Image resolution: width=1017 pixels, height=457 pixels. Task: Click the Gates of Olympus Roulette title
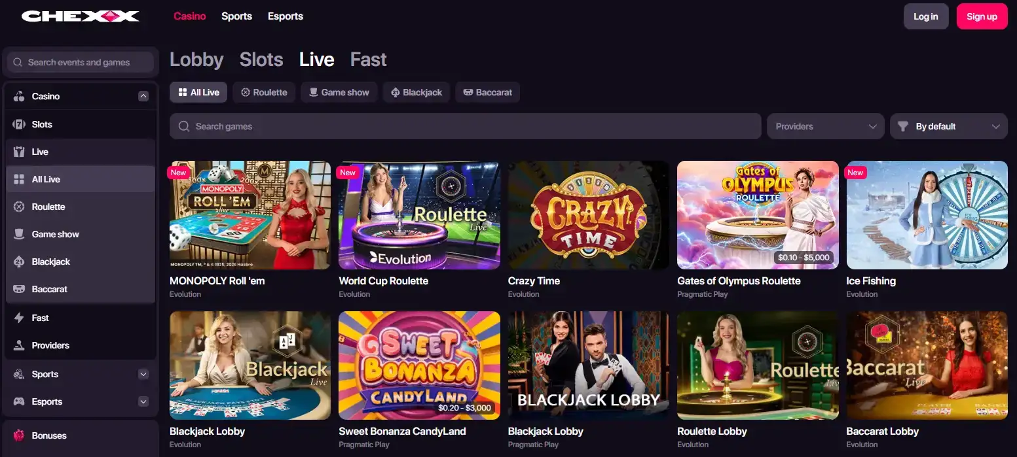[739, 280]
